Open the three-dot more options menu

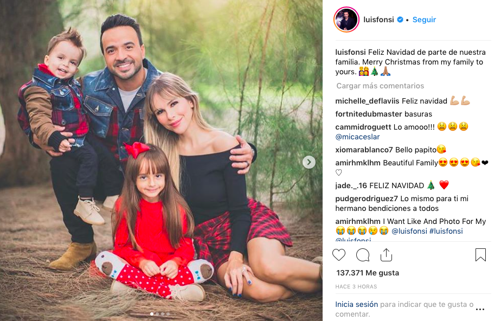pos(480,309)
